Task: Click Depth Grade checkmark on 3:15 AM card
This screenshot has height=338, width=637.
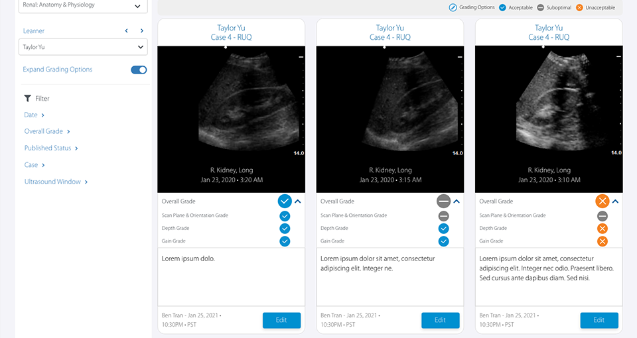Action: tap(444, 229)
